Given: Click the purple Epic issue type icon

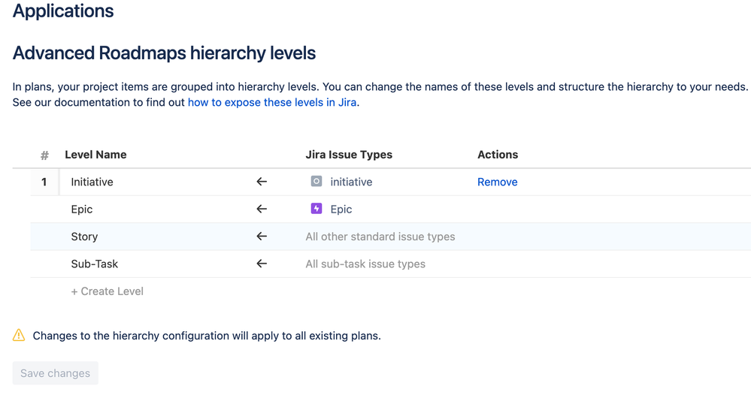Looking at the screenshot, I should coord(316,209).
